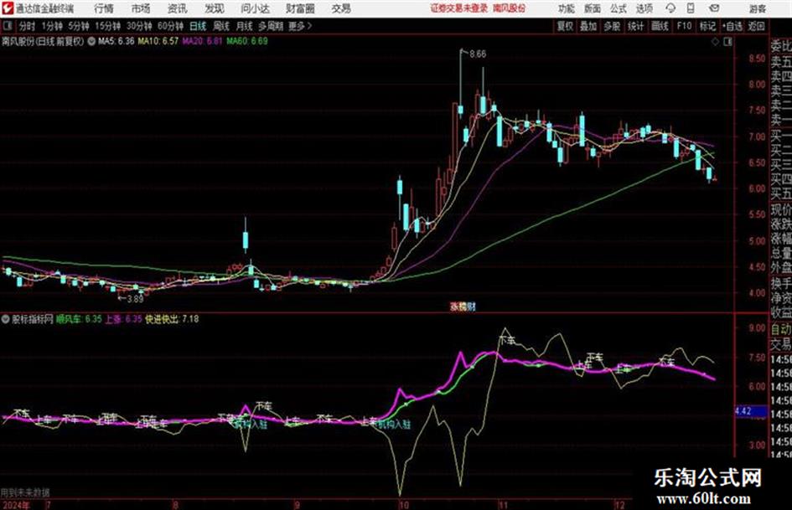
Task: Open the 资讯 menu
Action: coord(178,8)
